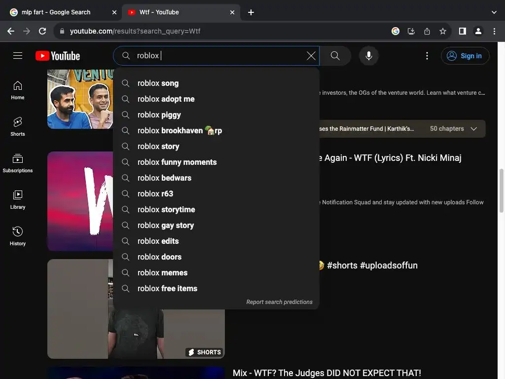Open the WTF (Lyrics) Ft. Nicki Minaj video title
Screen dimensions: 505x379
[390, 158]
